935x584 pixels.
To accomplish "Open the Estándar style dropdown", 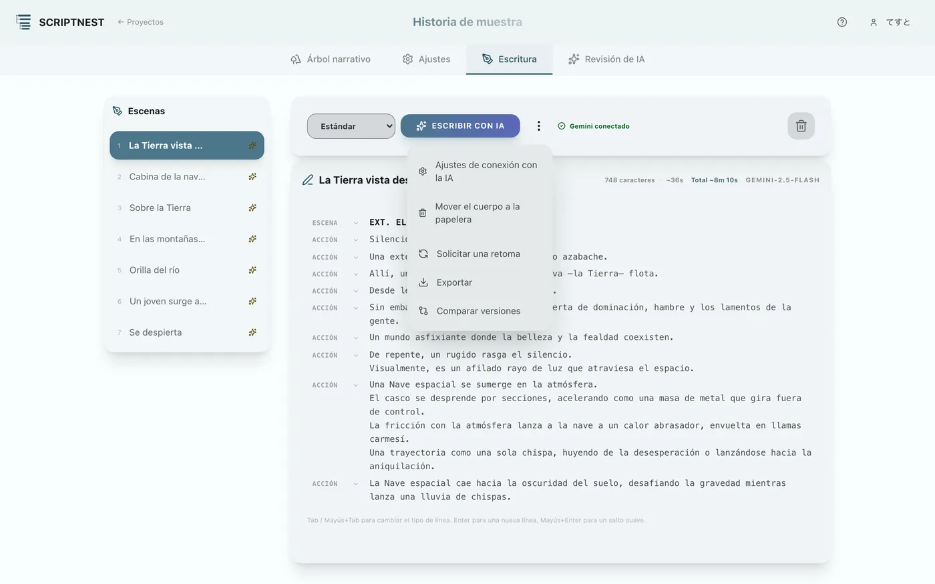I will click(351, 126).
